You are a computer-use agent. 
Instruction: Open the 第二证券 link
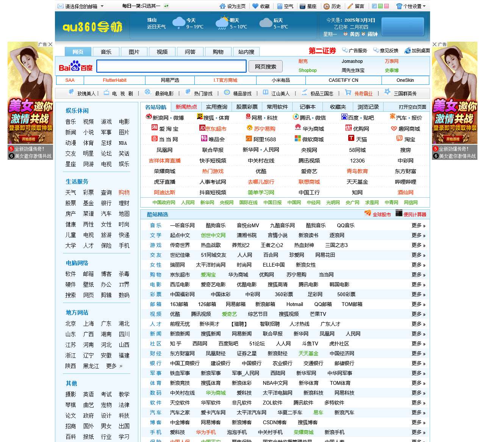coord(322,51)
